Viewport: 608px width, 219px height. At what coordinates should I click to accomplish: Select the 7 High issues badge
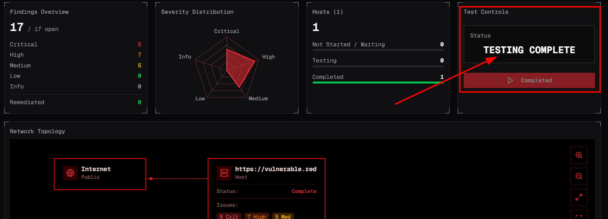257,216
